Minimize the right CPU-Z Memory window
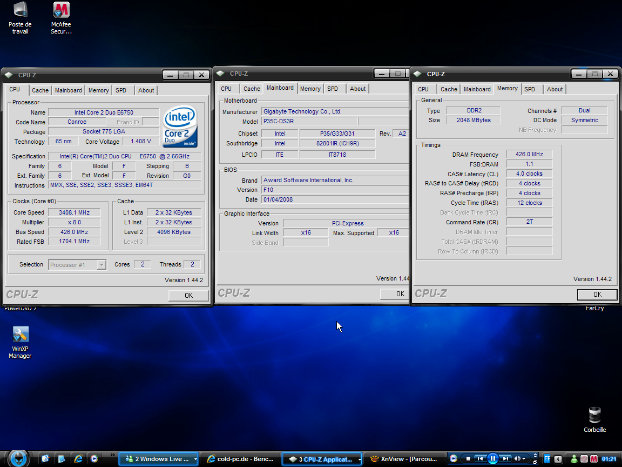 [579, 74]
